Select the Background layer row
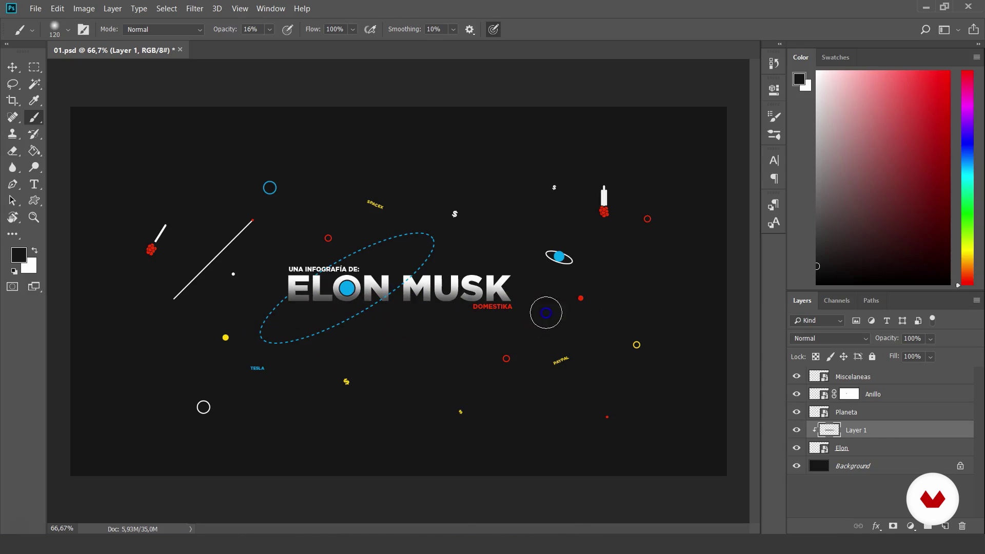Image resolution: width=985 pixels, height=554 pixels. click(881, 466)
